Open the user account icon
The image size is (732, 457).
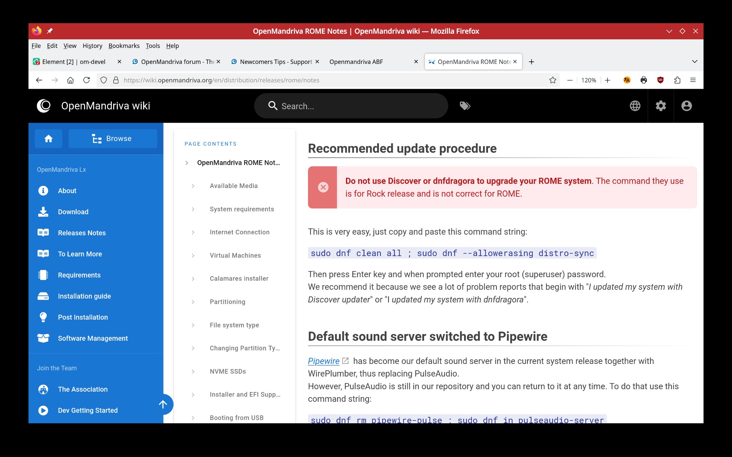pyautogui.click(x=686, y=106)
